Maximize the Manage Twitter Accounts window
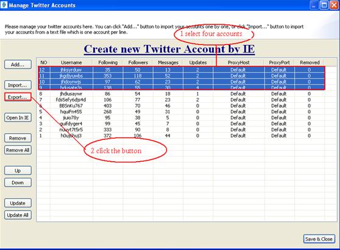340x250 pixels. coord(324,5)
